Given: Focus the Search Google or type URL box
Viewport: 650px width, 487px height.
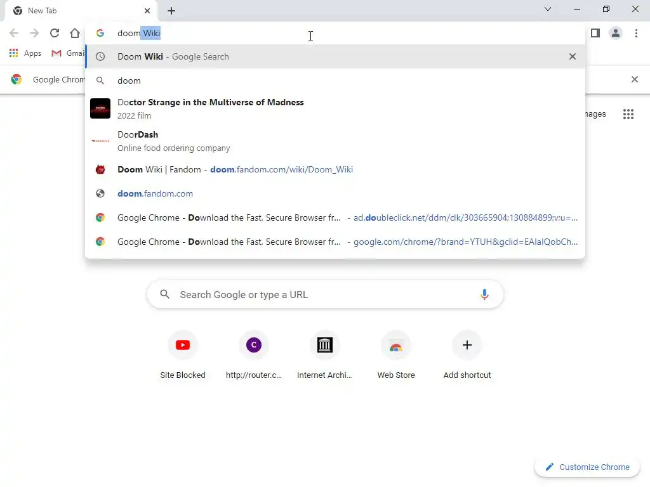Looking at the screenshot, I should point(325,294).
